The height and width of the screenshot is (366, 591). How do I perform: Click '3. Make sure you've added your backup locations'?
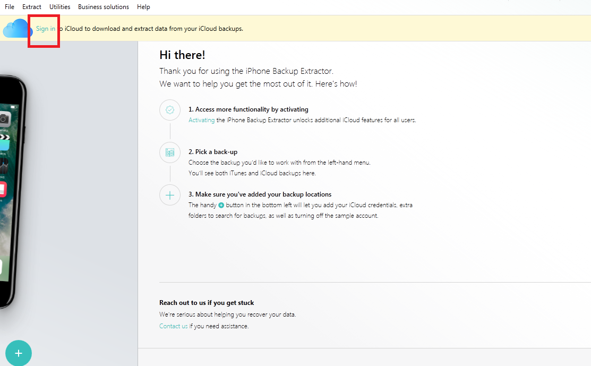coord(260,194)
